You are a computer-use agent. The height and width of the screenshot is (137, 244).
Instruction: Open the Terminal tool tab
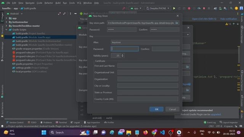pos(61,123)
